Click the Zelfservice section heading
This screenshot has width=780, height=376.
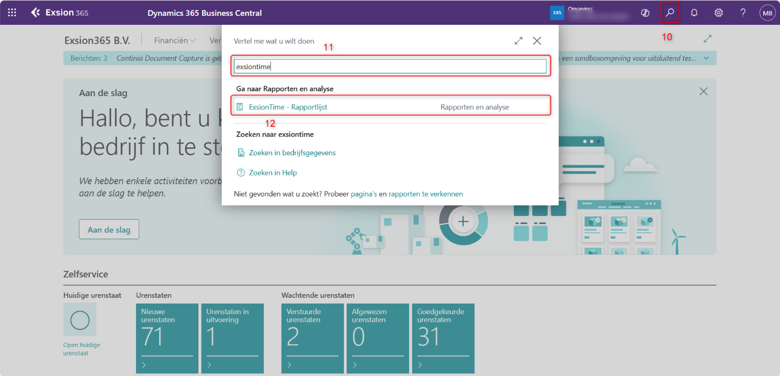[86, 274]
